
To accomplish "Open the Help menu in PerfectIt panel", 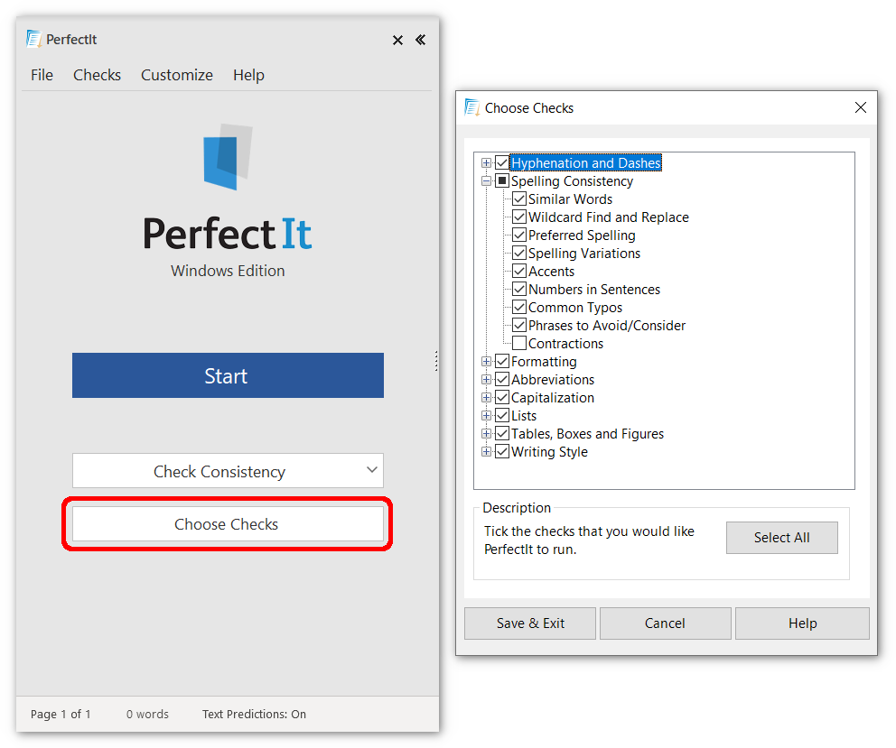I will pyautogui.click(x=248, y=75).
